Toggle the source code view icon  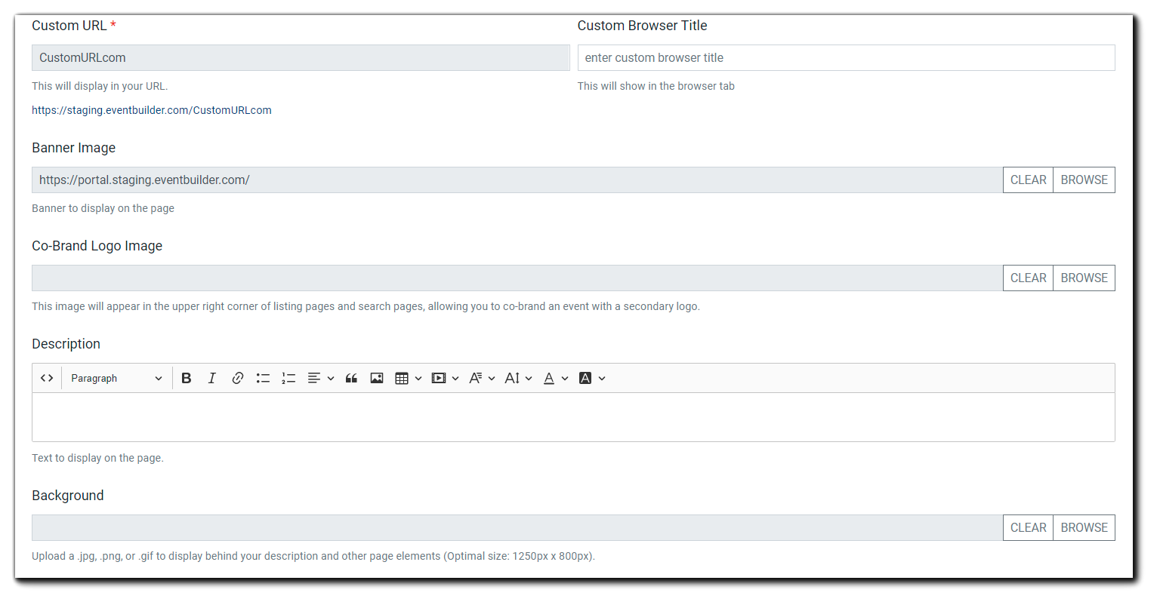[47, 378]
